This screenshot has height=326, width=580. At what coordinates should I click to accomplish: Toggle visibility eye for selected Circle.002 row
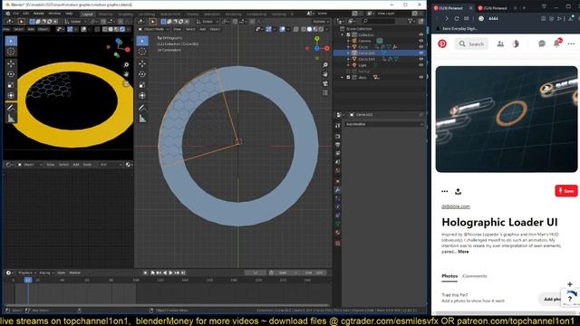coord(420,53)
